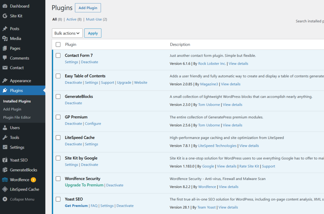This screenshot has height=214, width=324.
Task: Click the Add Plugin button beside the title
Action: (x=88, y=8)
